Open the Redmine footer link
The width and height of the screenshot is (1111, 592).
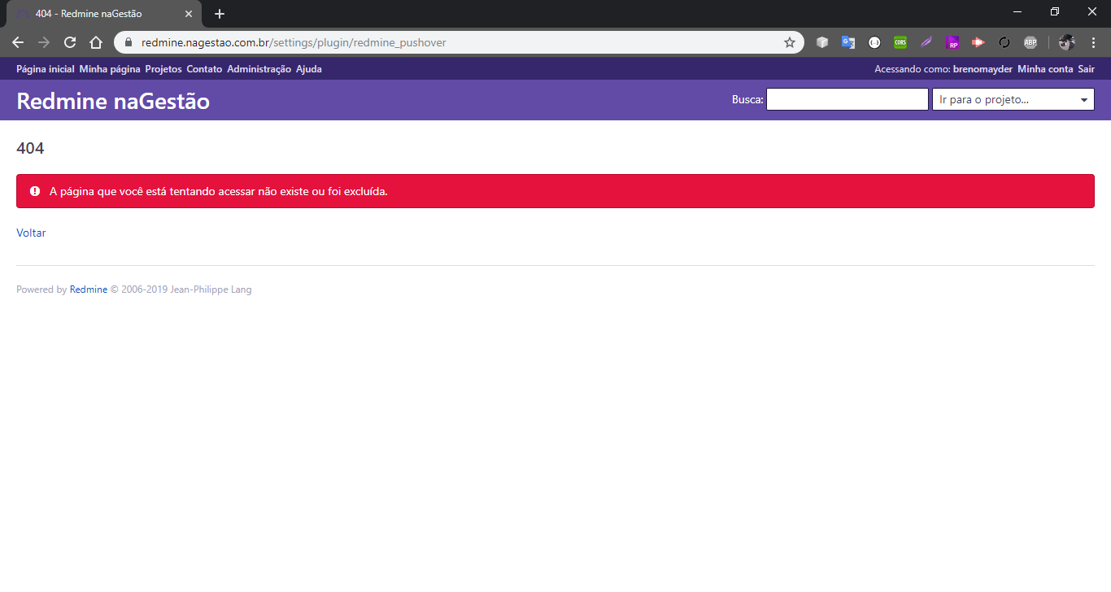click(x=89, y=289)
